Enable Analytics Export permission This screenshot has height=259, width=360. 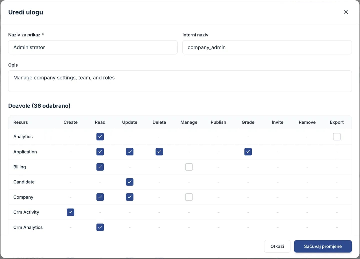337,137
